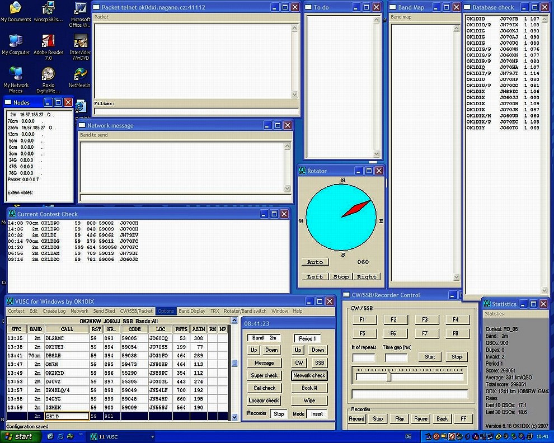Click FF button in Recorder section

pos(463,418)
